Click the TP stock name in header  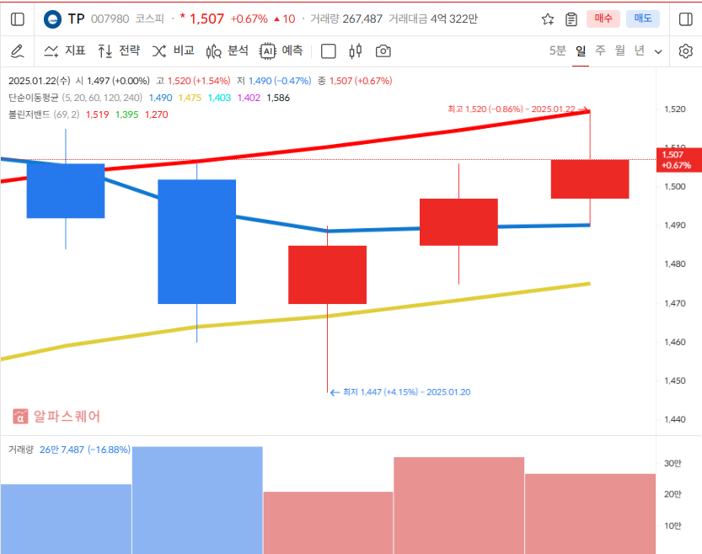76,19
